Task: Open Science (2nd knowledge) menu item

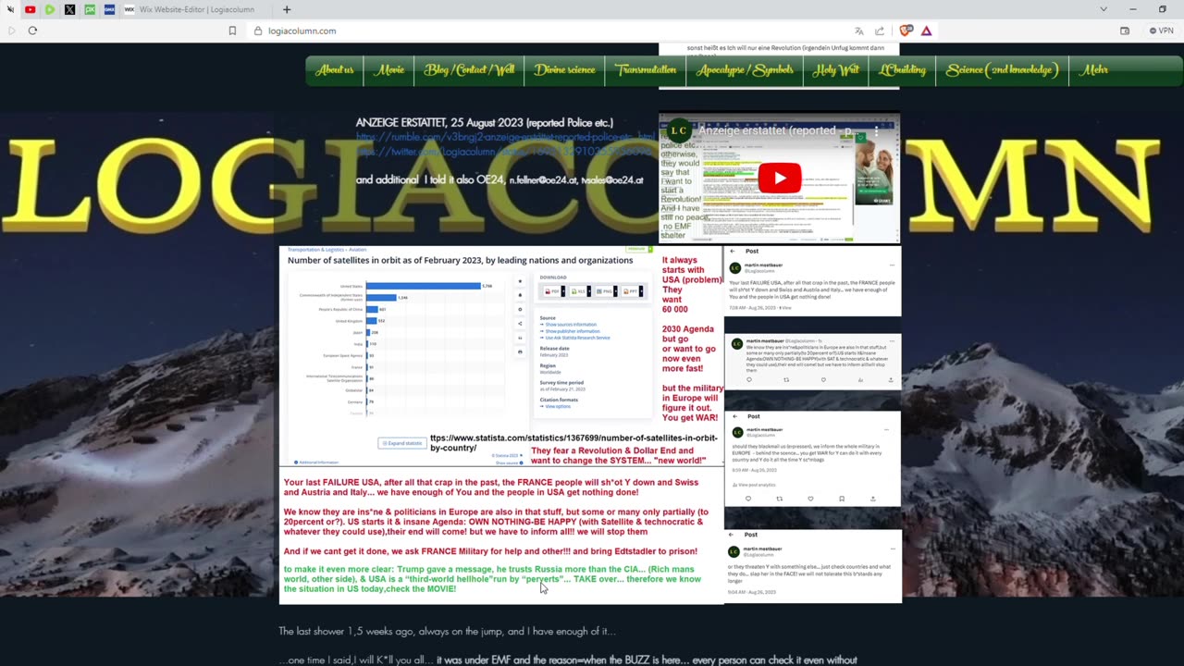Action: (1002, 70)
